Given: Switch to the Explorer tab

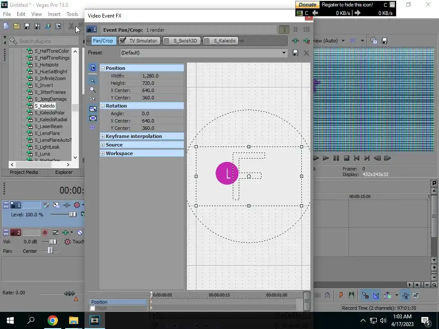Looking at the screenshot, I should [x=64, y=172].
